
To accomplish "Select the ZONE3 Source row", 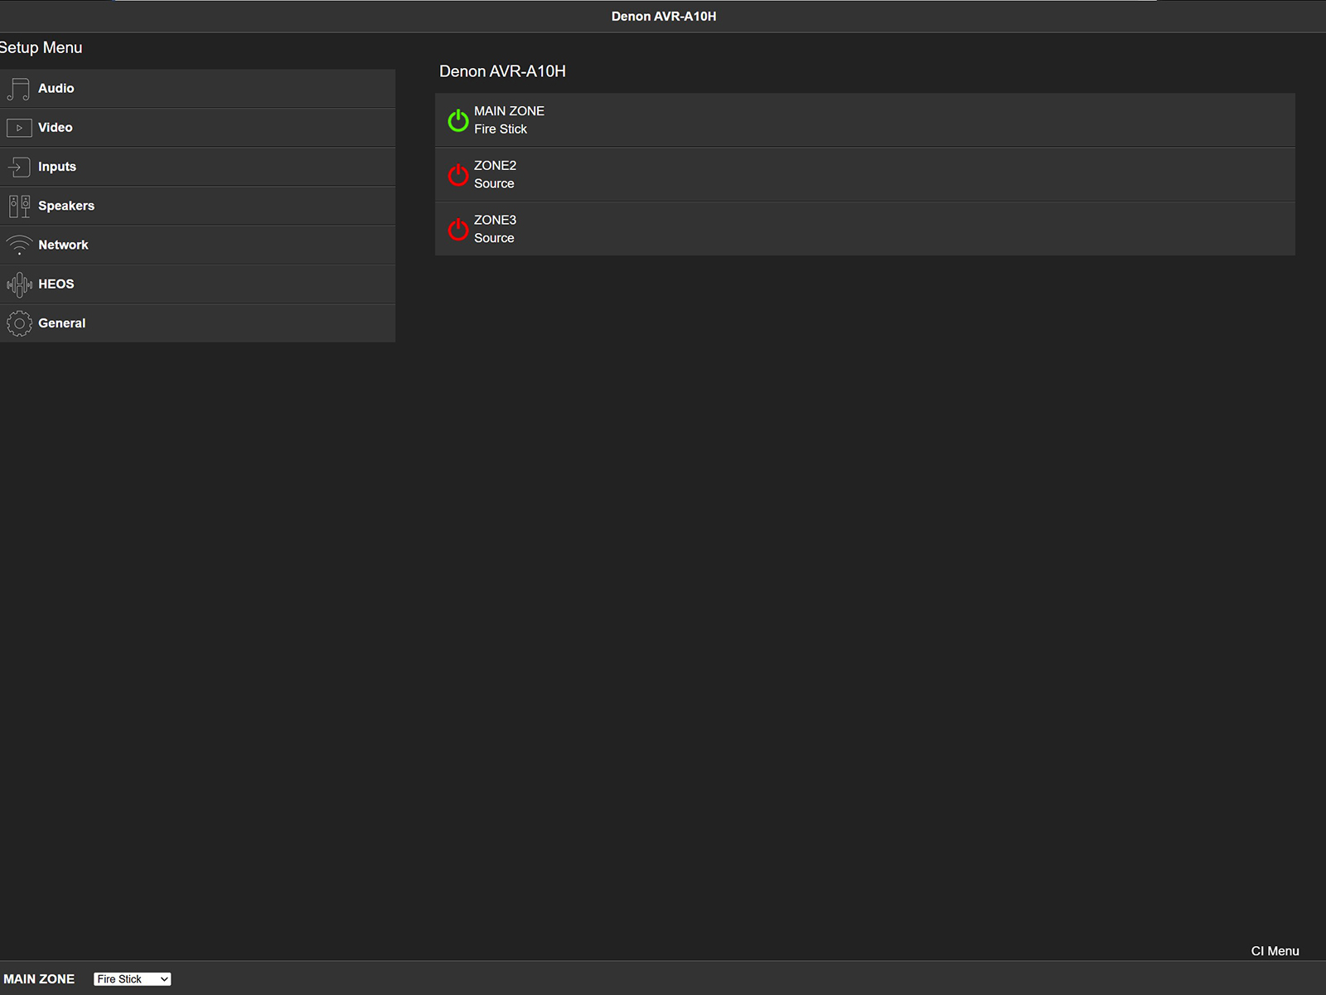I will click(865, 229).
